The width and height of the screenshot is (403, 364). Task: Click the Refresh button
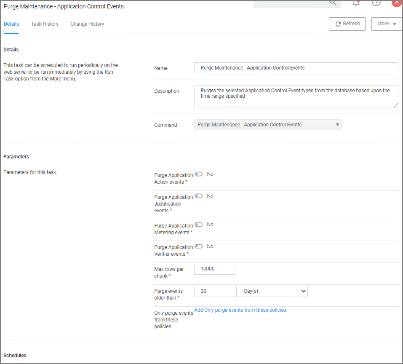(x=347, y=24)
